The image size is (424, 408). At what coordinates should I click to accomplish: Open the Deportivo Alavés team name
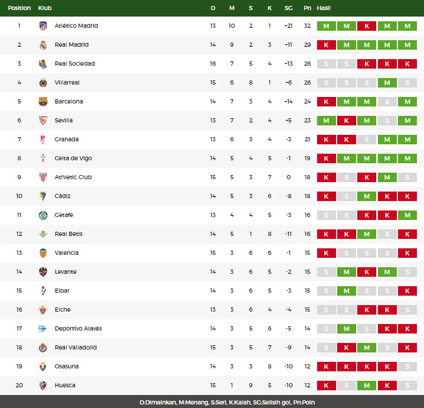(x=78, y=328)
